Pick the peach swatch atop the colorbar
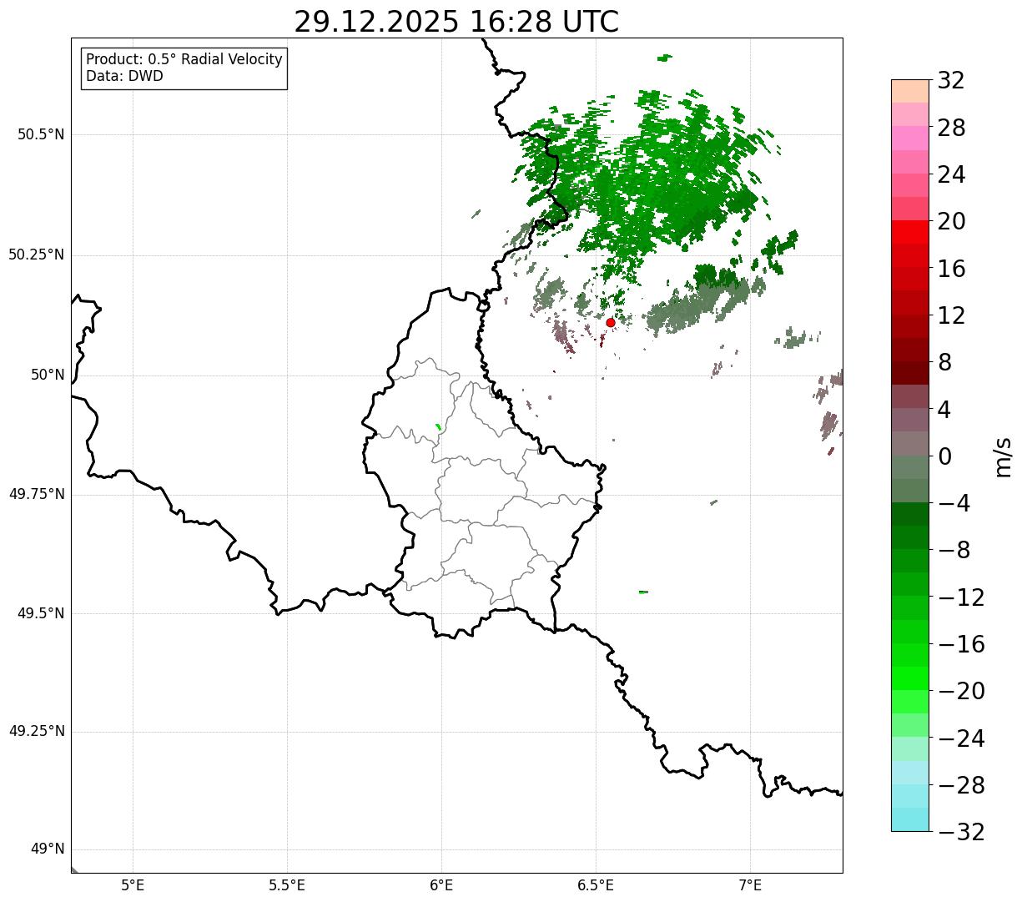The height and width of the screenshot is (902, 1022). coord(910,91)
